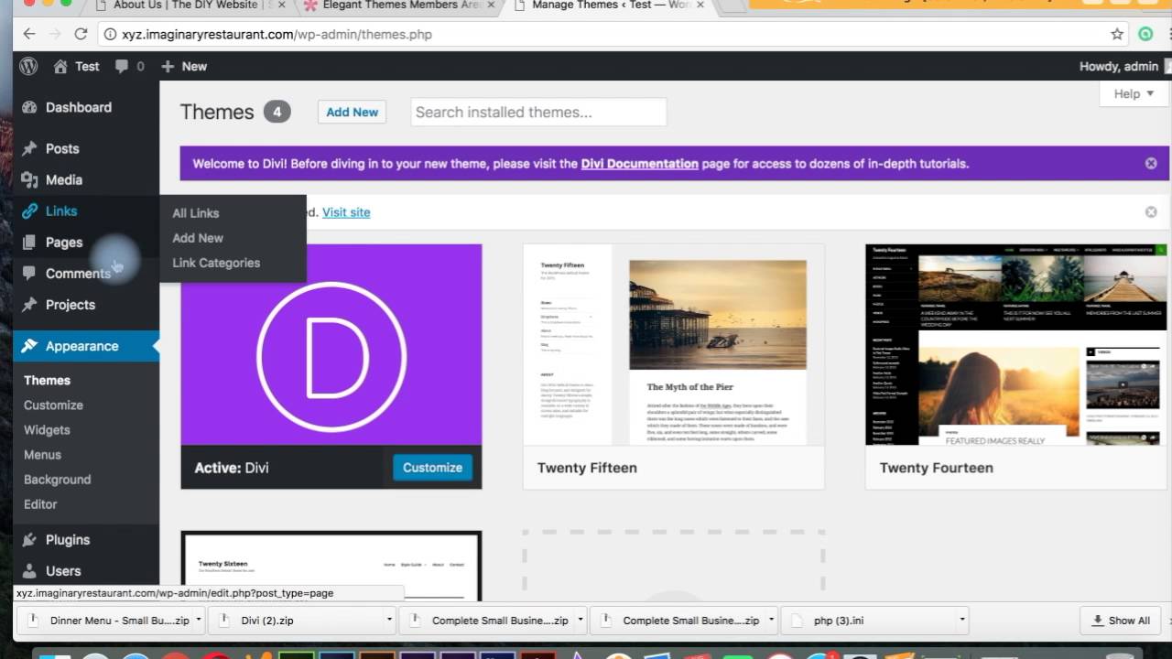Open menu for php (3).ini download
Viewport: 1172px width, 659px height.
coord(961,620)
